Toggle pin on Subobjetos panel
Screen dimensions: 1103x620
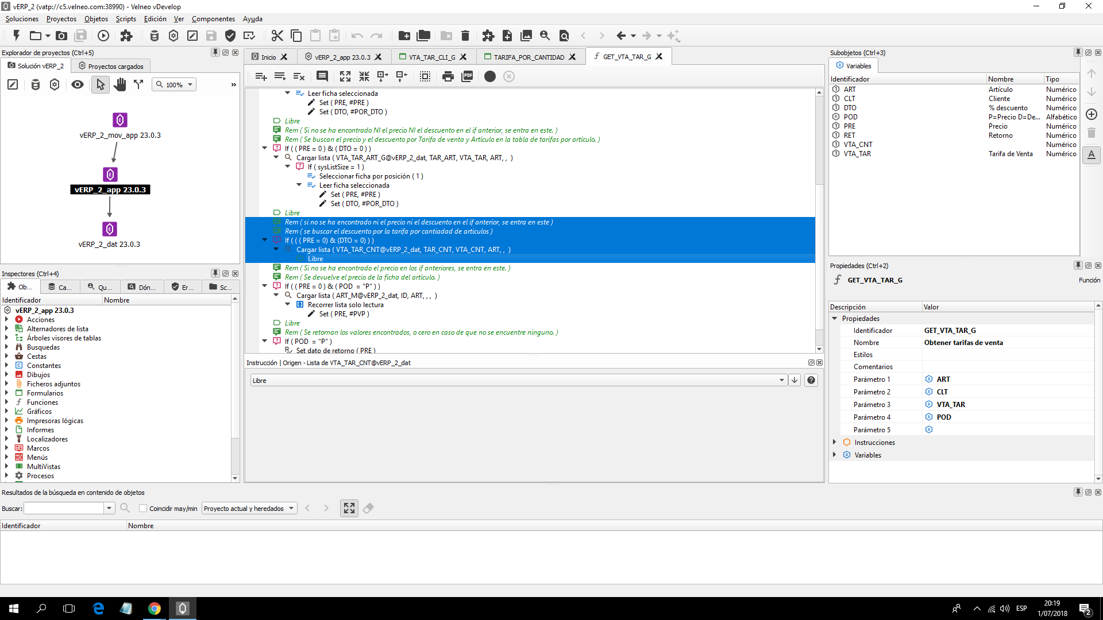[x=1078, y=52]
